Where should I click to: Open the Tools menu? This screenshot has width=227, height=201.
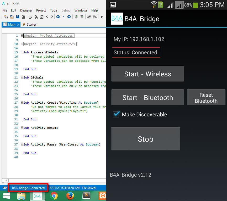click(54, 10)
